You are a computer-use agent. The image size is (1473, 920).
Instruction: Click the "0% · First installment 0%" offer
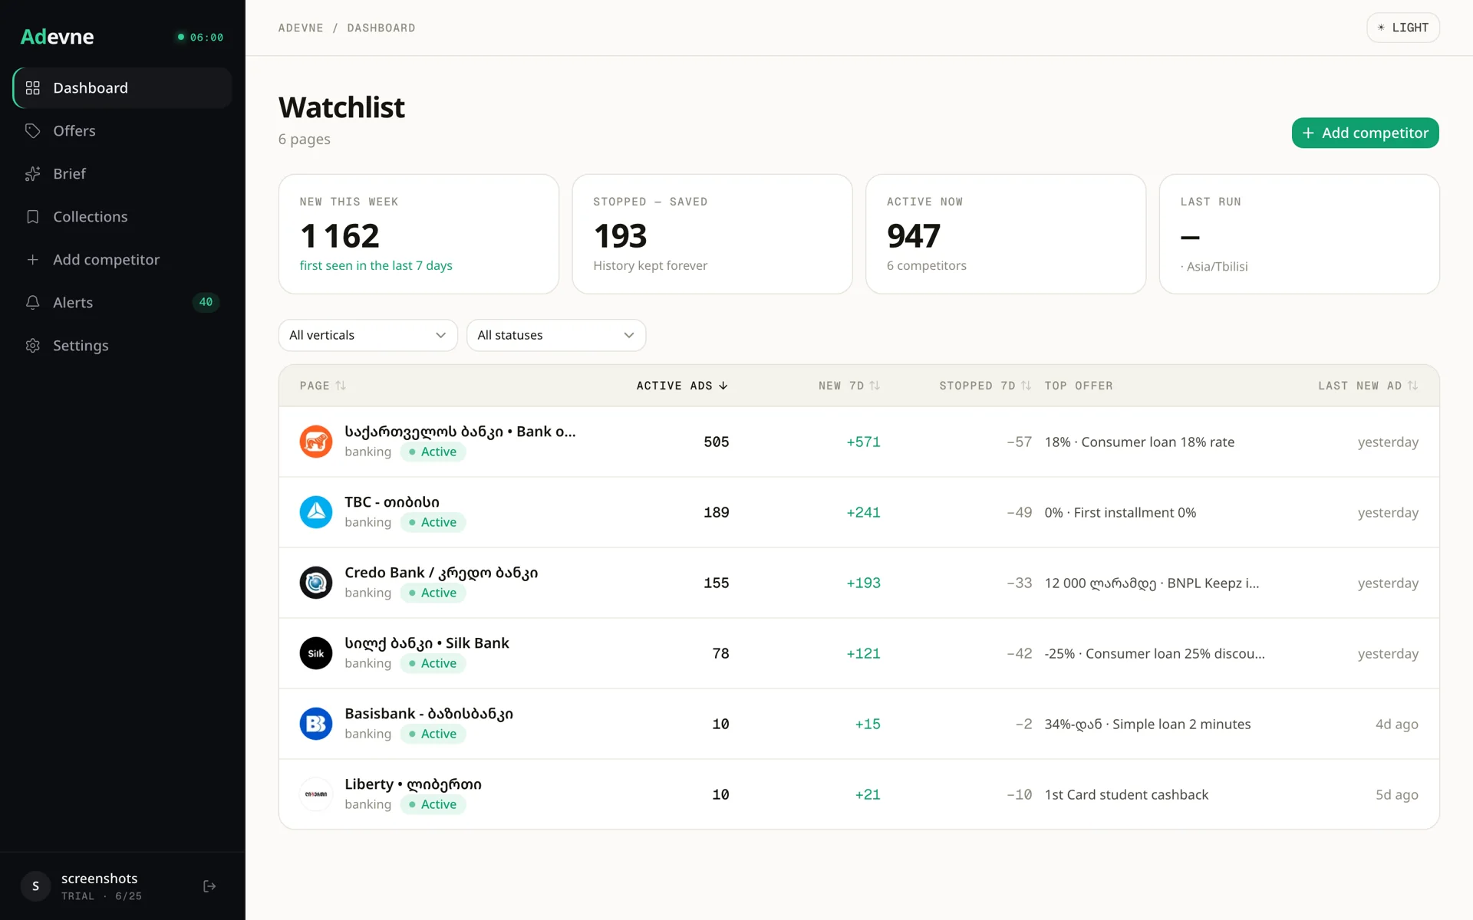point(1120,512)
